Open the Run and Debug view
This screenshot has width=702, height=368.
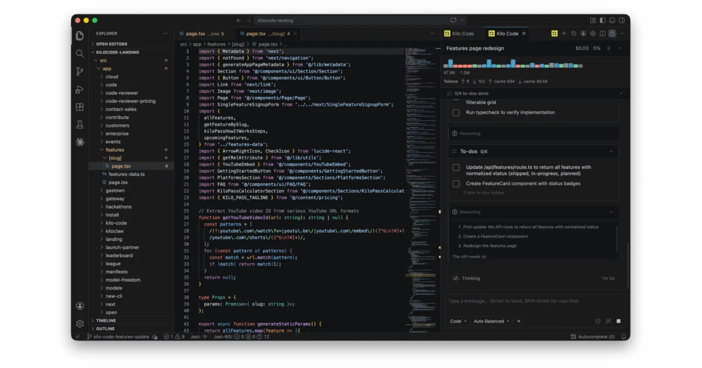pos(80,89)
